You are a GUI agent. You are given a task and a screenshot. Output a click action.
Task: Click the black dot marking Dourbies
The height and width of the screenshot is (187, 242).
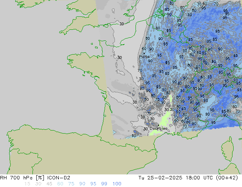[x=158, y=125]
